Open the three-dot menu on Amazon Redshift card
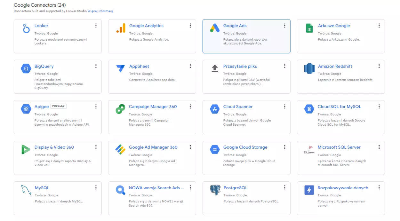This screenshot has width=400, height=221. (379, 66)
